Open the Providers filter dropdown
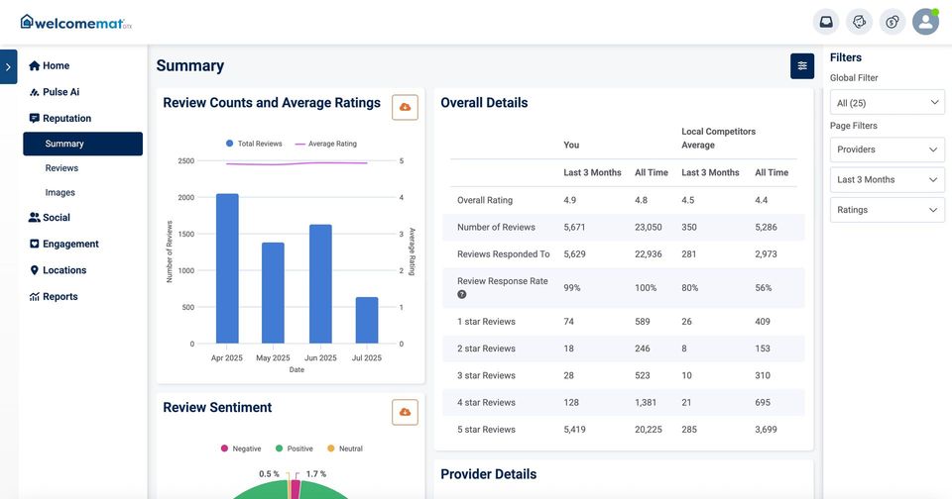The width and height of the screenshot is (952, 499). click(887, 150)
